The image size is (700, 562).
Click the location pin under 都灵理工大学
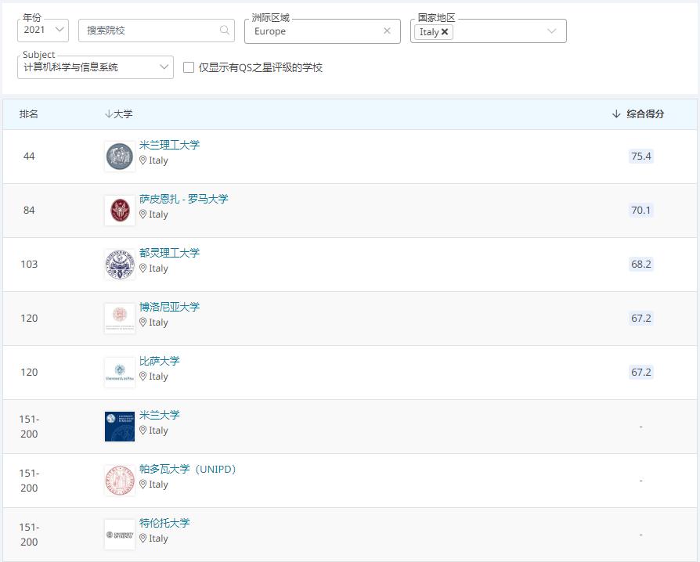coord(143,268)
